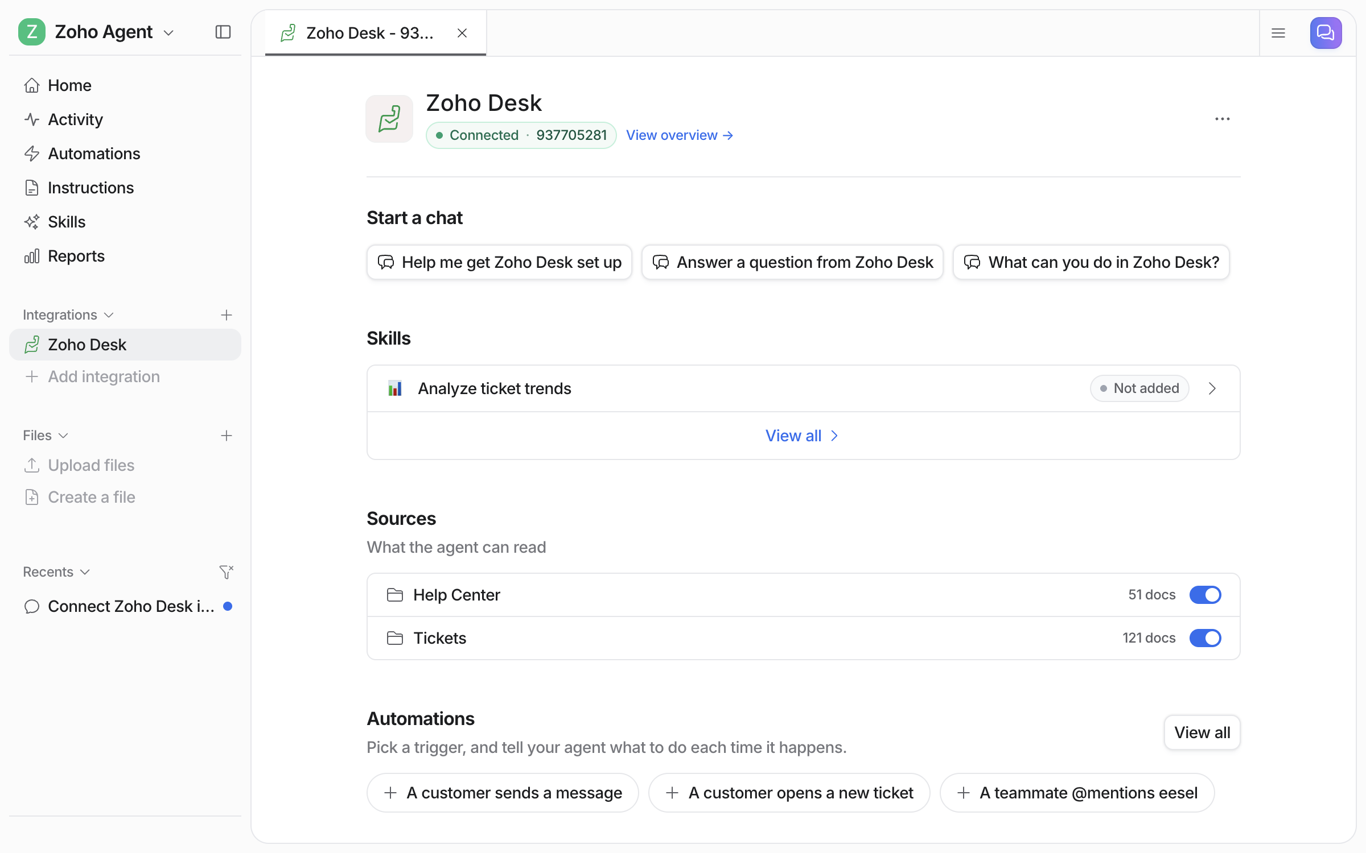Toggle Help Center source off
Viewport: 1366px width, 853px height.
click(1205, 595)
